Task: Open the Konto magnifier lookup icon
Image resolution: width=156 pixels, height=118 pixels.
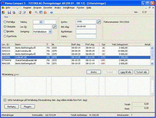Action: point(99,22)
